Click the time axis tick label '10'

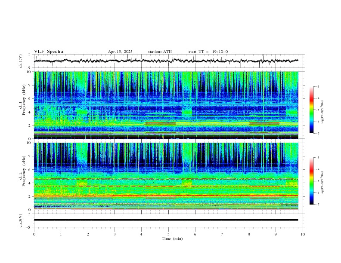[x=303, y=234]
